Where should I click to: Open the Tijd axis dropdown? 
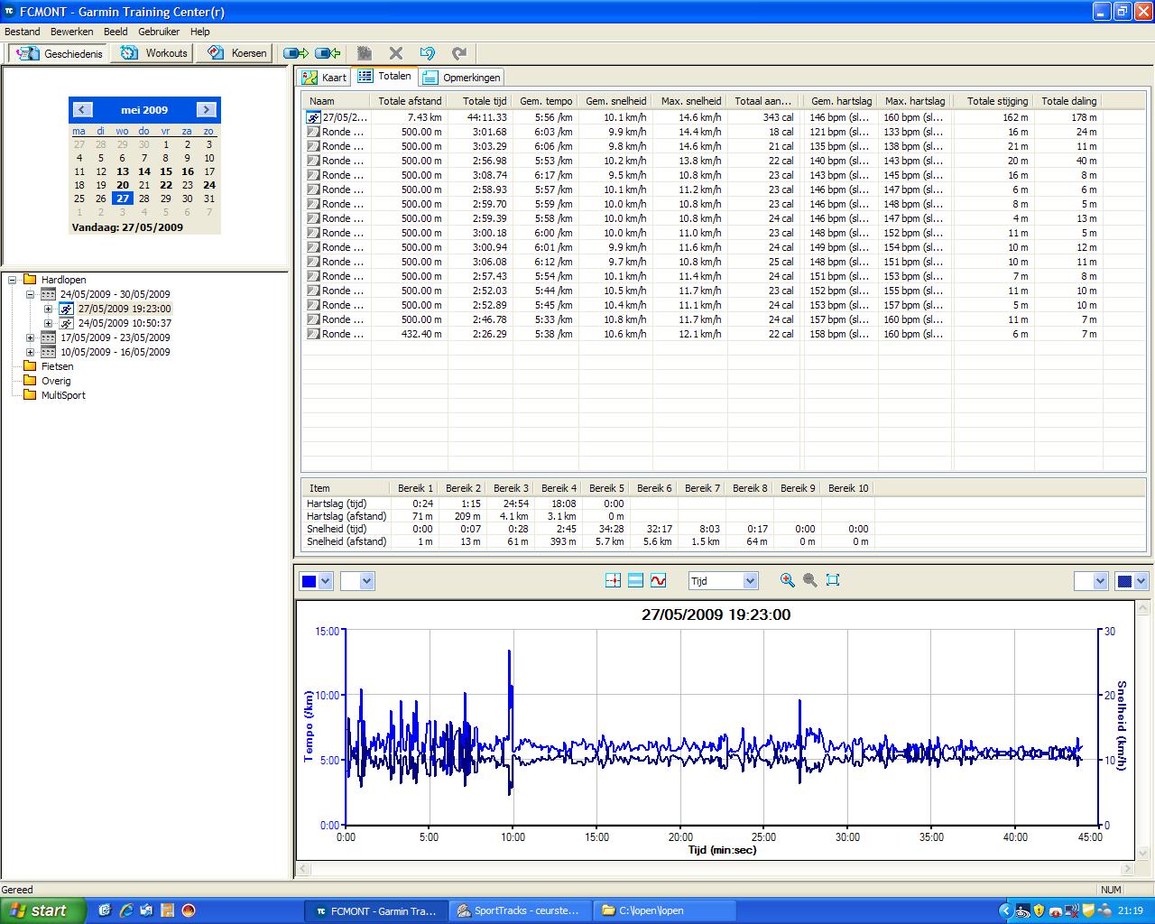pyautogui.click(x=750, y=581)
